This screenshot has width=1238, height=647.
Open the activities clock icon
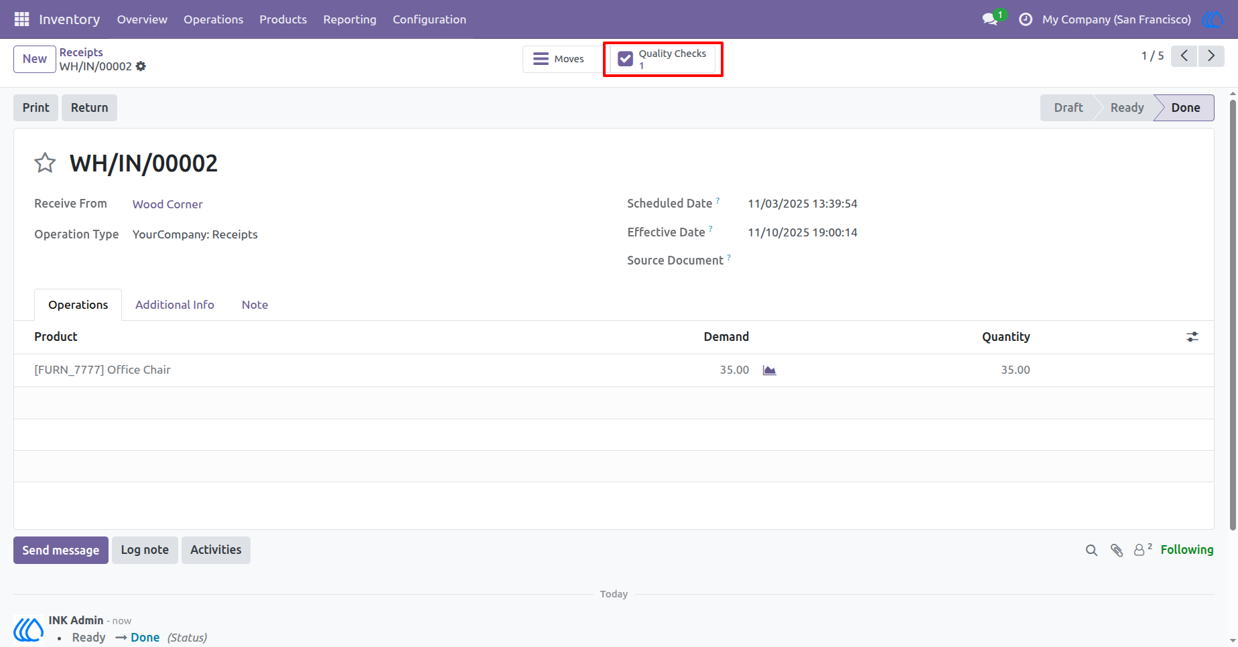[x=1026, y=19]
